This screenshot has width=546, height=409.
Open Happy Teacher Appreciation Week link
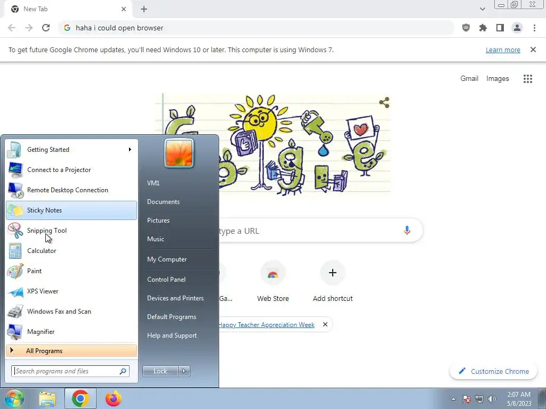(267, 324)
